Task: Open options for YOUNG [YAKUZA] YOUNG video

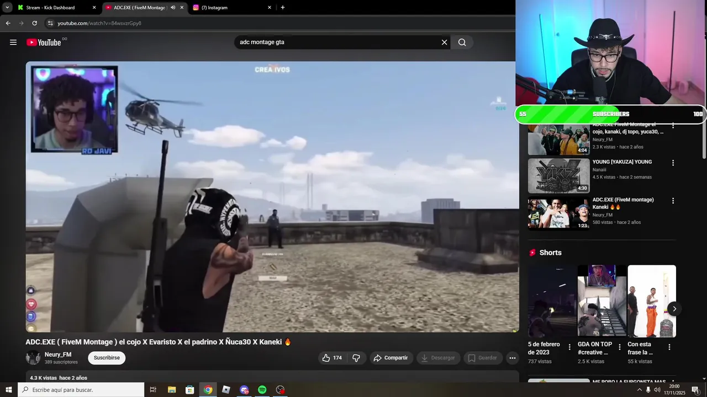Action: point(673,163)
